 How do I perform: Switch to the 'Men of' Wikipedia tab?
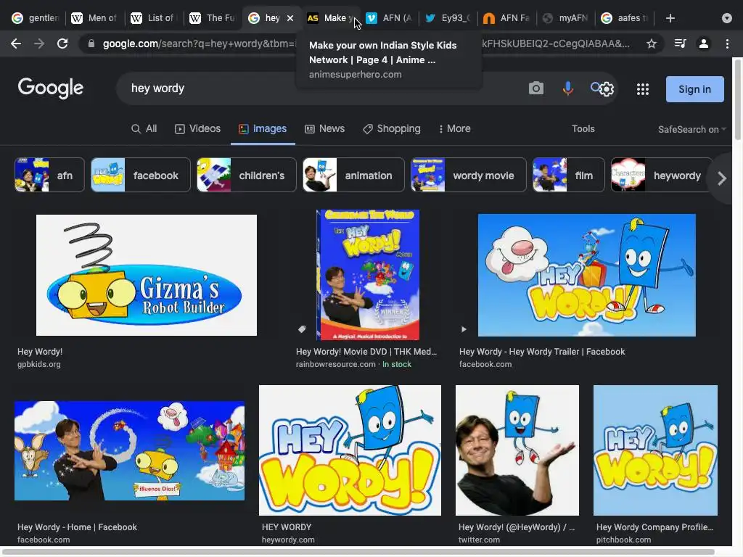[94, 18]
